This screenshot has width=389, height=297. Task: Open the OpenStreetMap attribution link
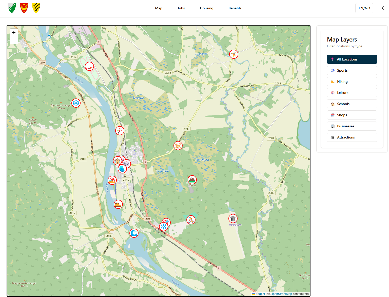coord(281,294)
